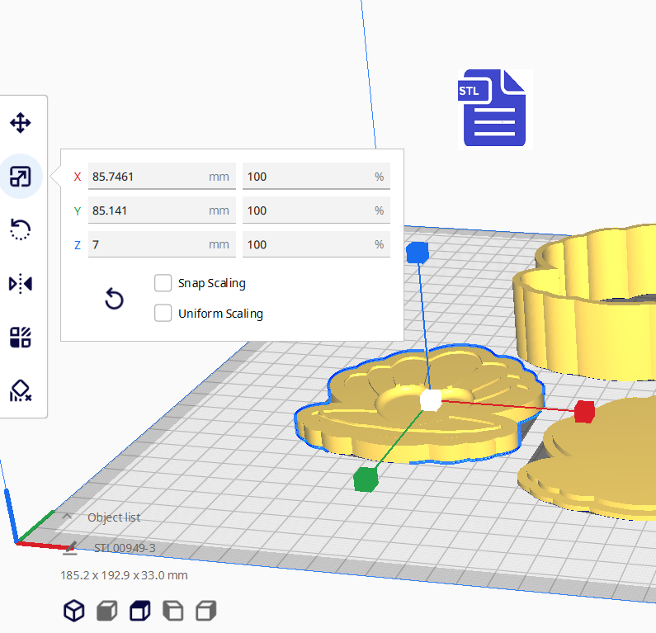The image size is (656, 633).
Task: Activate the Rotate tool
Action: (x=21, y=229)
